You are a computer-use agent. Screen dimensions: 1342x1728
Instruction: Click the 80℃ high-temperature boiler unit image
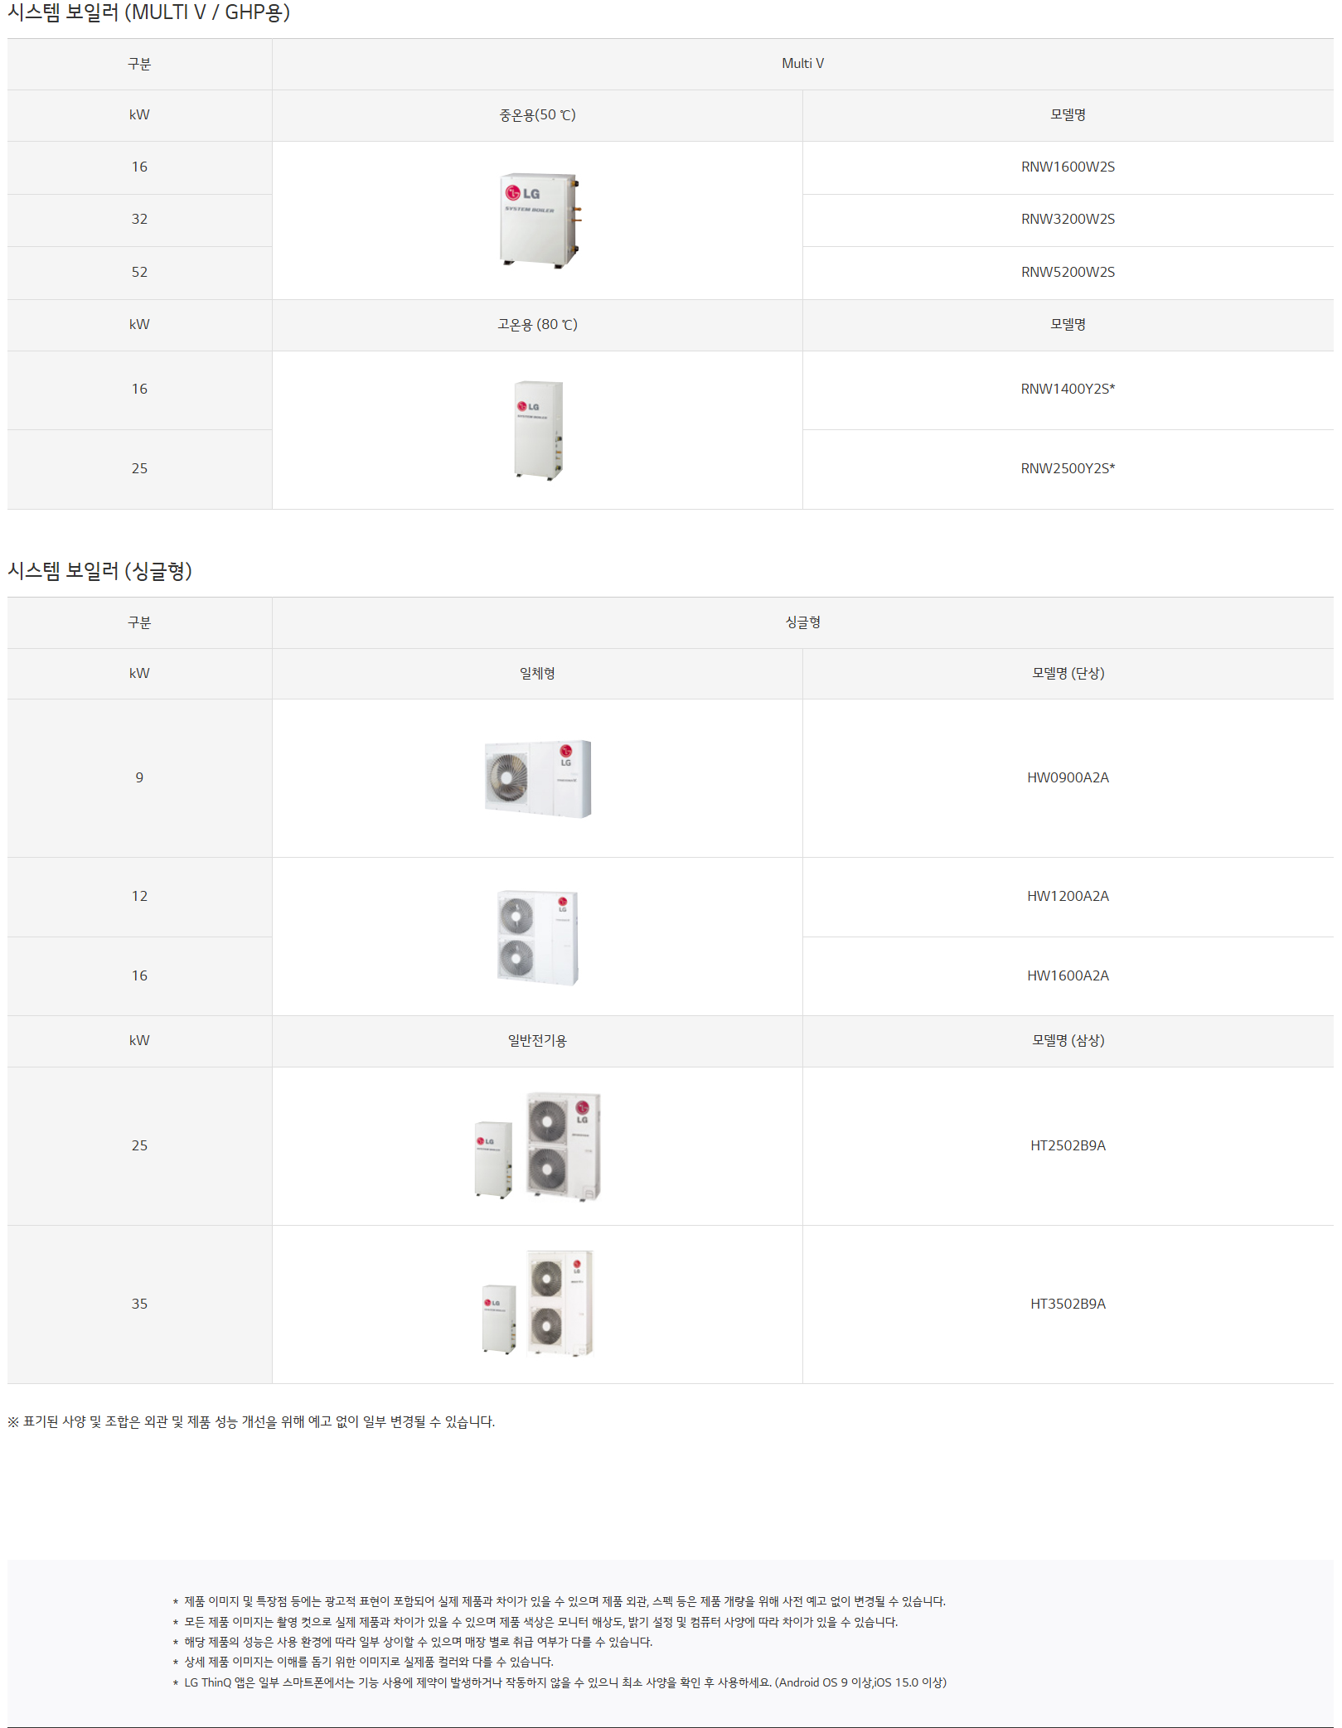coord(538,430)
